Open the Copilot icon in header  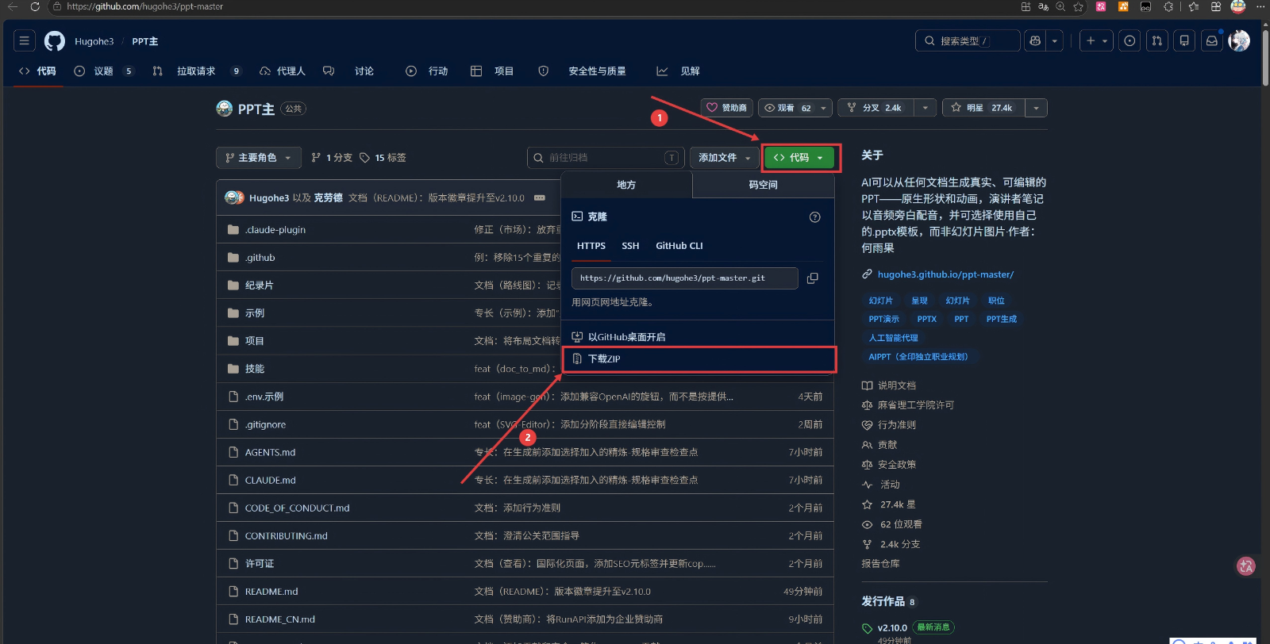[x=1035, y=40]
